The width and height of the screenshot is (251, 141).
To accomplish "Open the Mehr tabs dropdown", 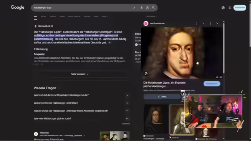I will 105,16.
